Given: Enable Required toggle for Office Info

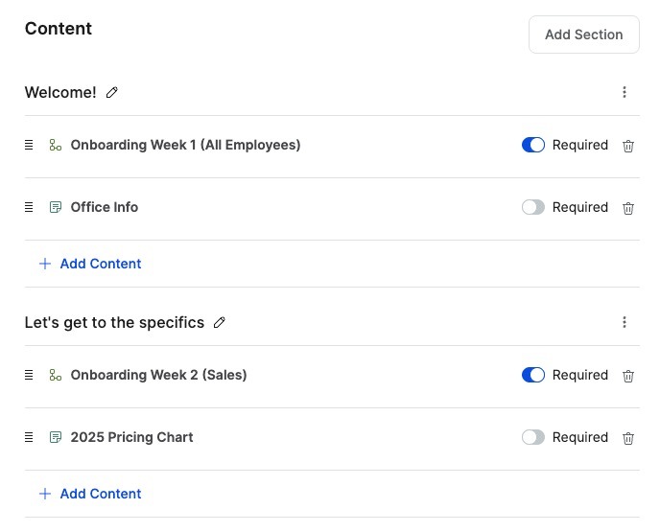Looking at the screenshot, I should point(532,207).
